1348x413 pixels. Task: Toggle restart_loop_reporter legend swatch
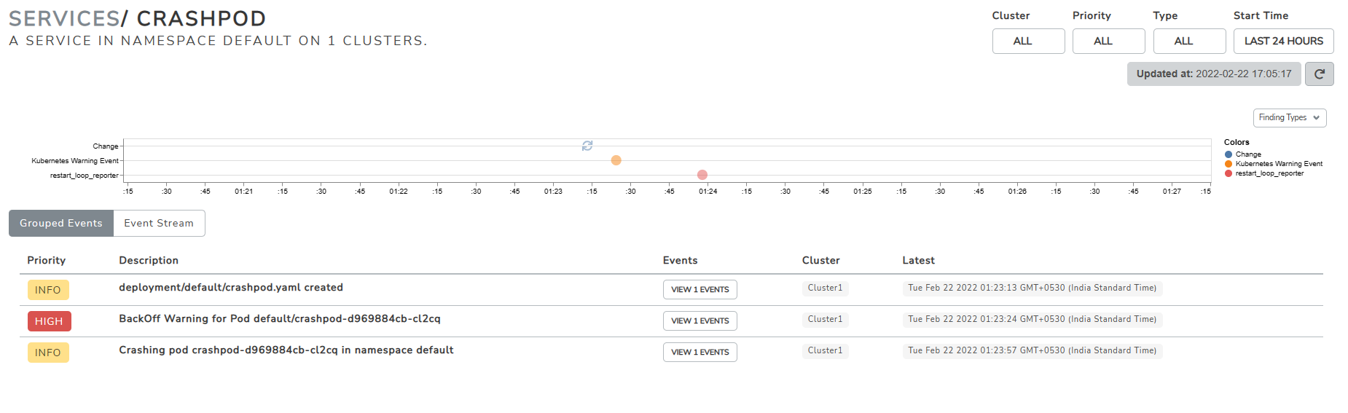(x=1229, y=173)
